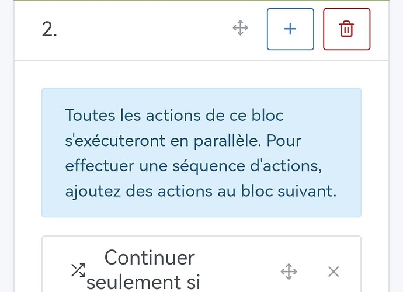Click the "Toutes les actions de ce bloc" line

point(174,115)
